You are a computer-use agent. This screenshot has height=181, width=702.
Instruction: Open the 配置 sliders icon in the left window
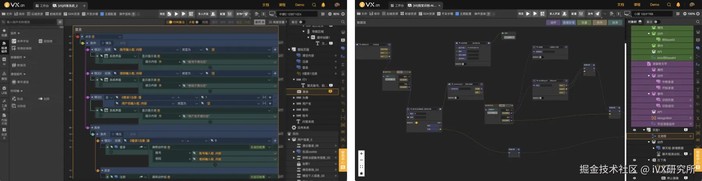click(230, 14)
